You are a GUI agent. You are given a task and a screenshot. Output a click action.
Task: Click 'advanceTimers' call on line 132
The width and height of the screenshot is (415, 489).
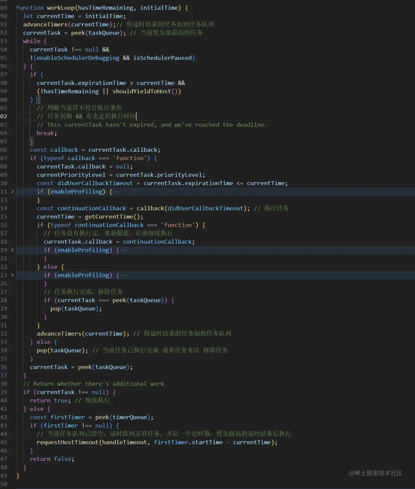coord(59,334)
